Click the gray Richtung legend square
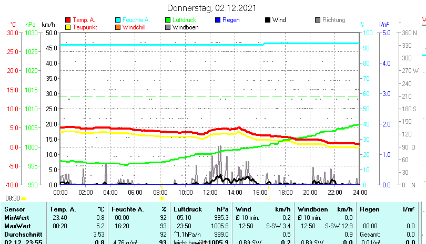This screenshot has height=244, width=426. pyautogui.click(x=318, y=20)
